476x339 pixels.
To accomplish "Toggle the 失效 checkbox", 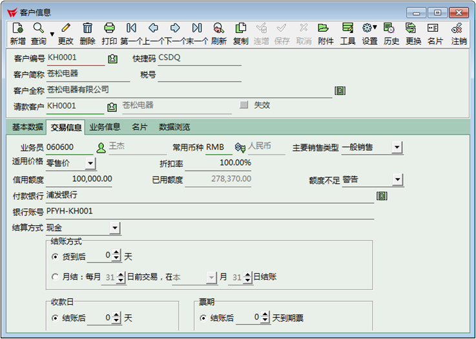I will [x=243, y=105].
